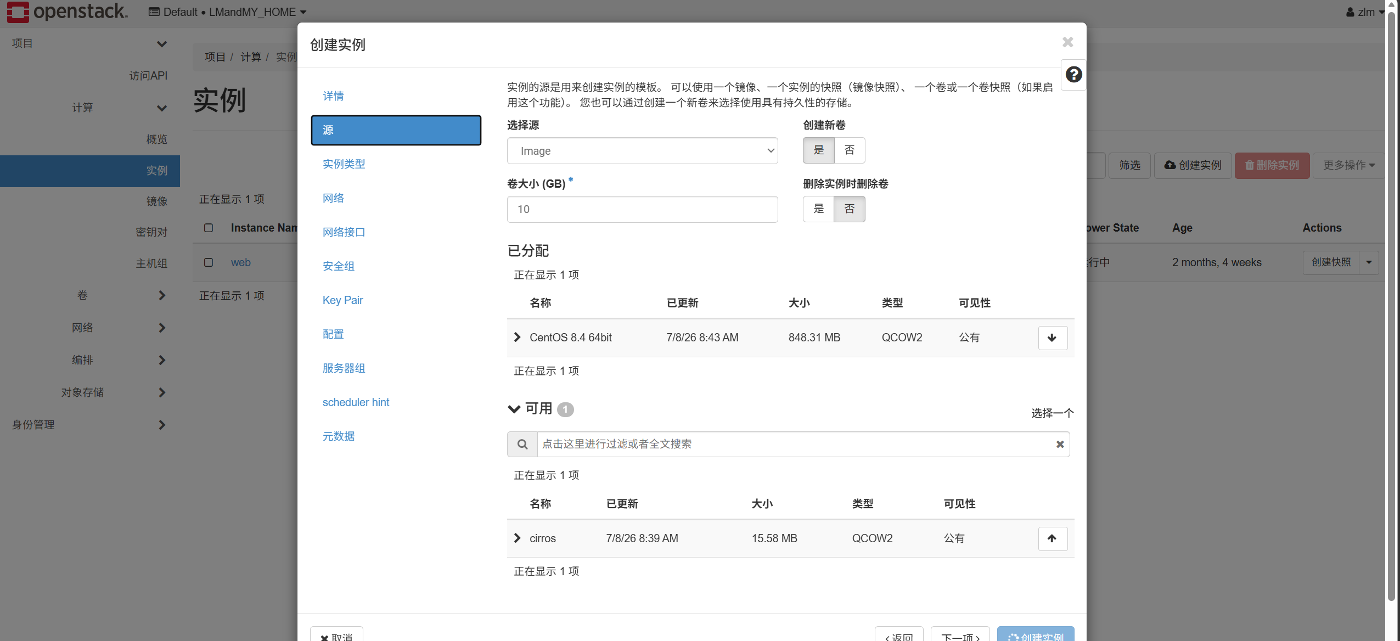Open the Default LMandMY_HOME project dropdown
This screenshot has height=641, width=1400.
(228, 12)
